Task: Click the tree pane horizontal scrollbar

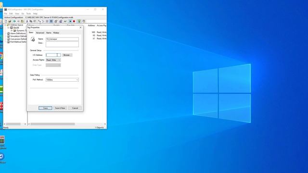Action: pos(13,124)
